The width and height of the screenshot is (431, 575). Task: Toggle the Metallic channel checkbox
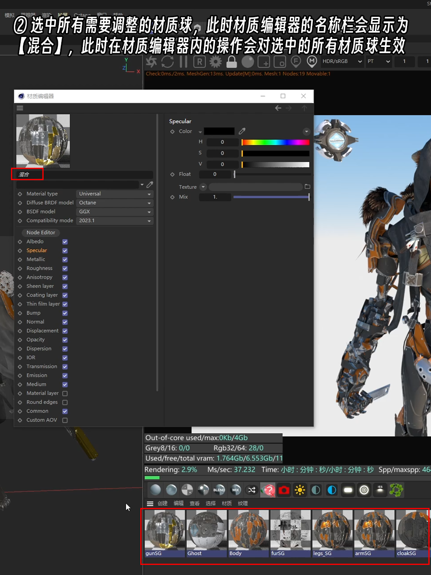(65, 259)
